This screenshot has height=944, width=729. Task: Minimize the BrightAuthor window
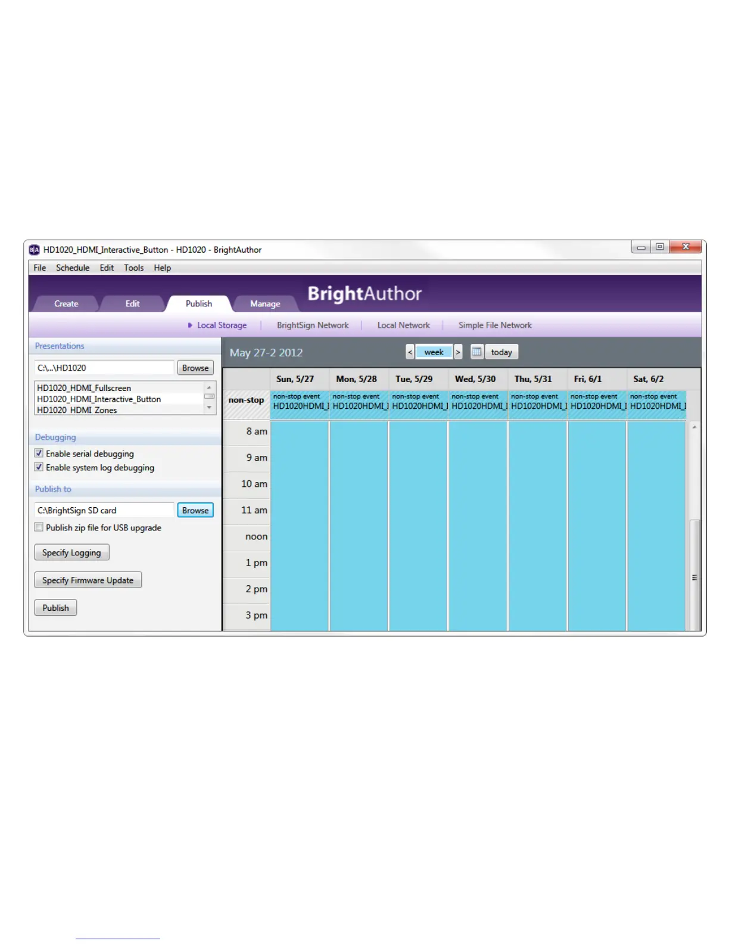point(641,247)
